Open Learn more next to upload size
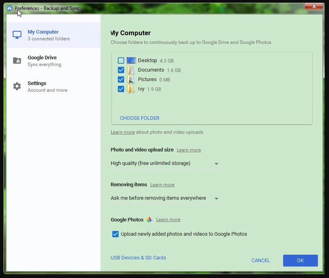The image size is (329, 278). [x=189, y=150]
